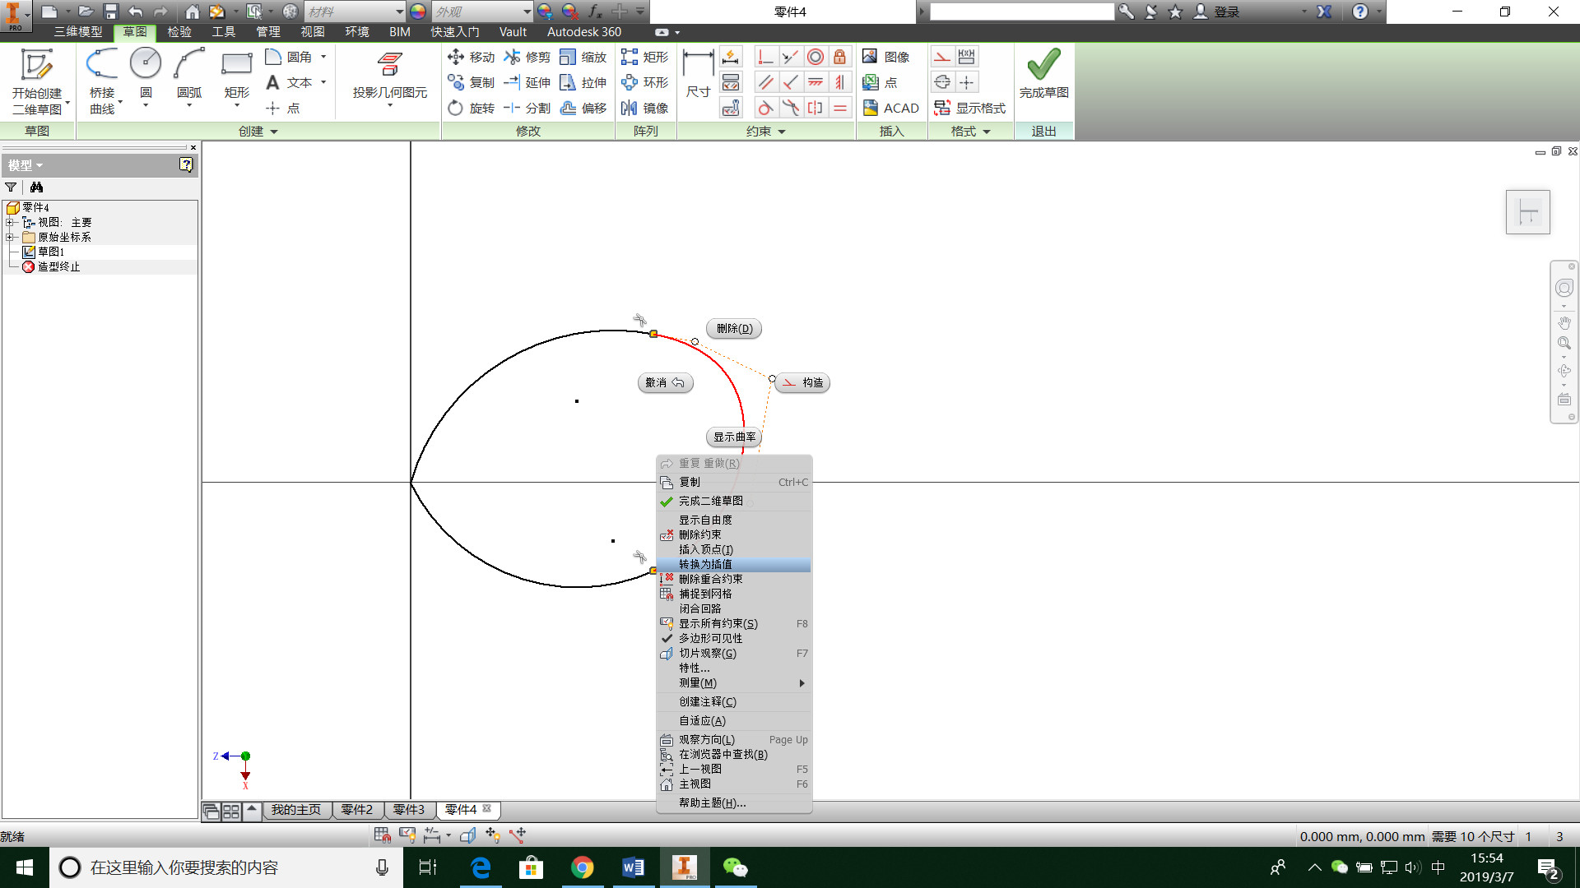Viewport: 1580px width, 888px height.
Task: Expand the 约束 panel dropdown
Action: pyautogui.click(x=782, y=132)
